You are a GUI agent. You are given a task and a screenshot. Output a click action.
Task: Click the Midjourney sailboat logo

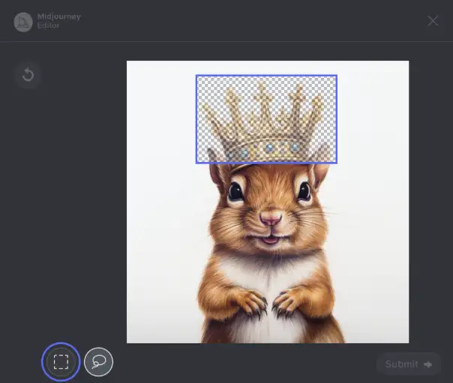[23, 22]
